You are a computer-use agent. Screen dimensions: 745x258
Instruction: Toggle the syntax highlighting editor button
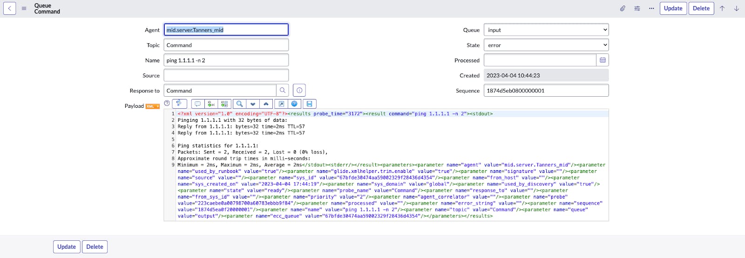179,104
